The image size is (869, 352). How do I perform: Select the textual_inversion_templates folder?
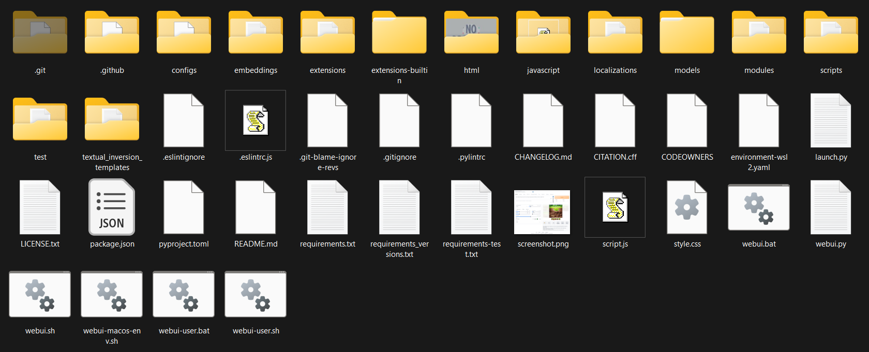point(112,120)
